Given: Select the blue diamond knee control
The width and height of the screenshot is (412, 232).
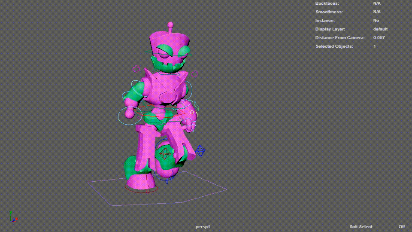Looking at the screenshot, I should click(200, 151).
